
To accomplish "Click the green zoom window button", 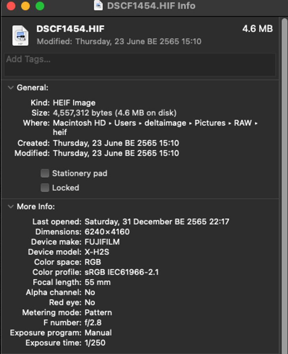I will tap(40, 6).
